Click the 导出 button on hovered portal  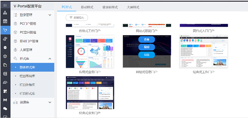147,55
